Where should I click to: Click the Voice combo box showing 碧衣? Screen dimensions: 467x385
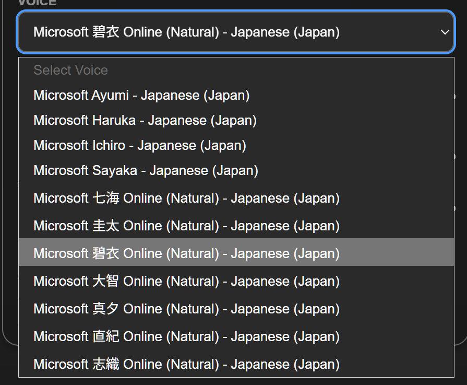[236, 32]
